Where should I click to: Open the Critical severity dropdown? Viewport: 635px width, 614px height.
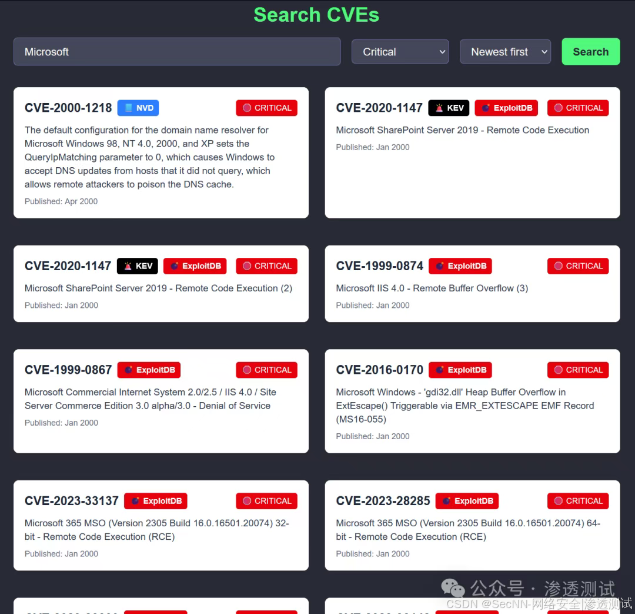(x=400, y=51)
